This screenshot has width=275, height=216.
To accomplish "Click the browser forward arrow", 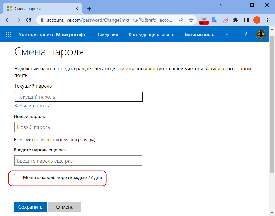I will [18, 20].
